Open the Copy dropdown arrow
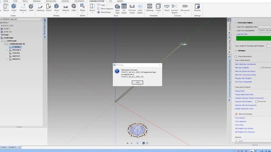Image resolution: width=271 pixels, height=152 pixels. 107,5
